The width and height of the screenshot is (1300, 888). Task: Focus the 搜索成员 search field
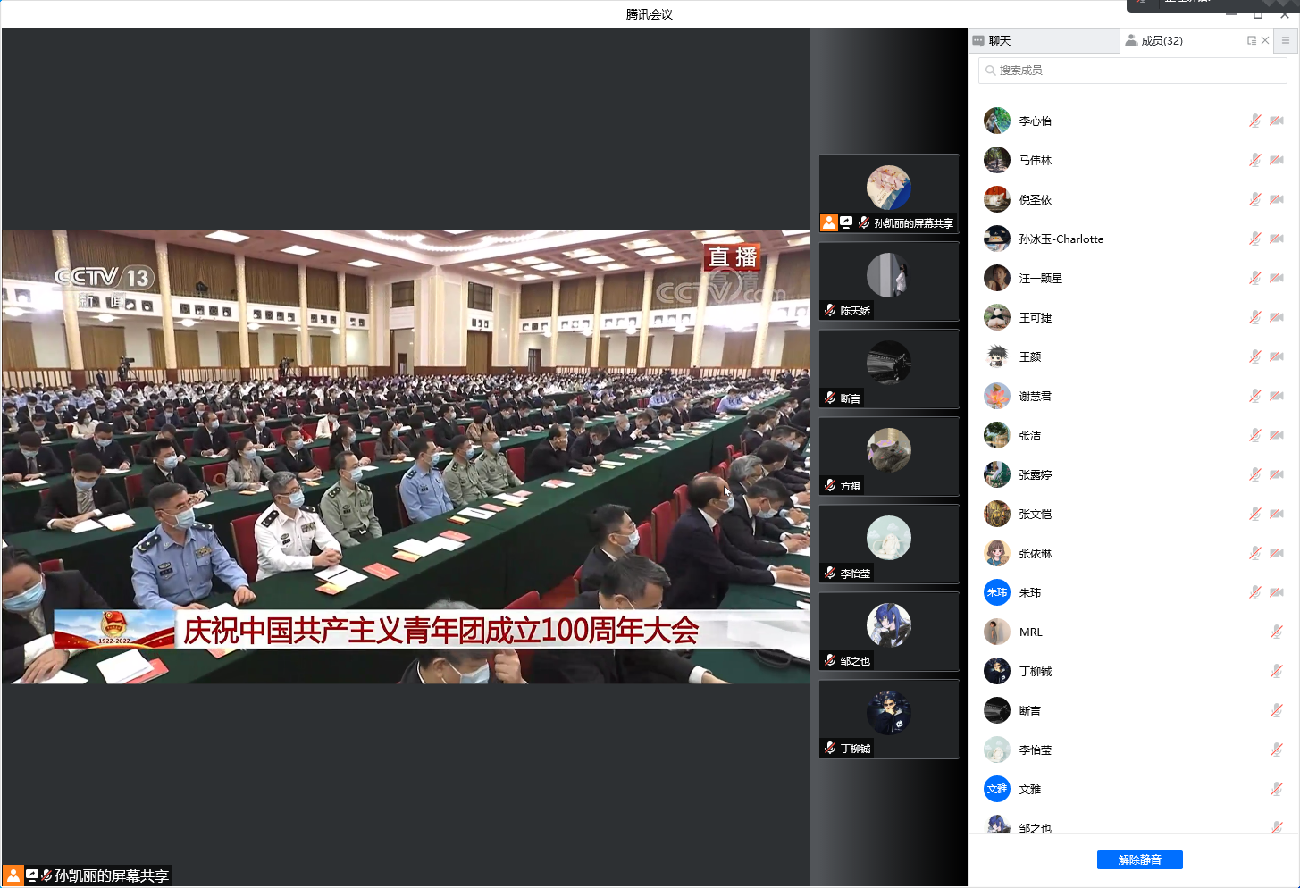(x=1132, y=71)
